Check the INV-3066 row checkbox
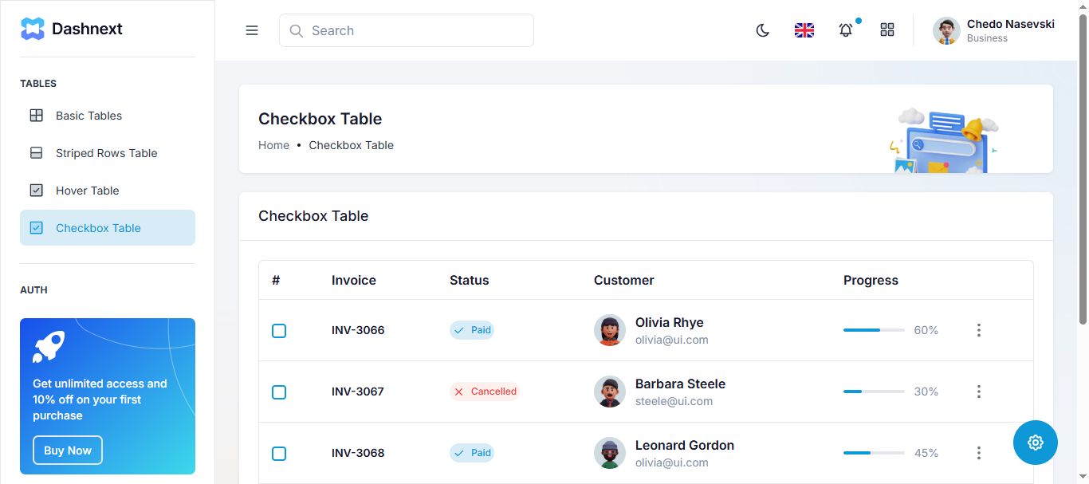This screenshot has width=1089, height=484. [279, 331]
